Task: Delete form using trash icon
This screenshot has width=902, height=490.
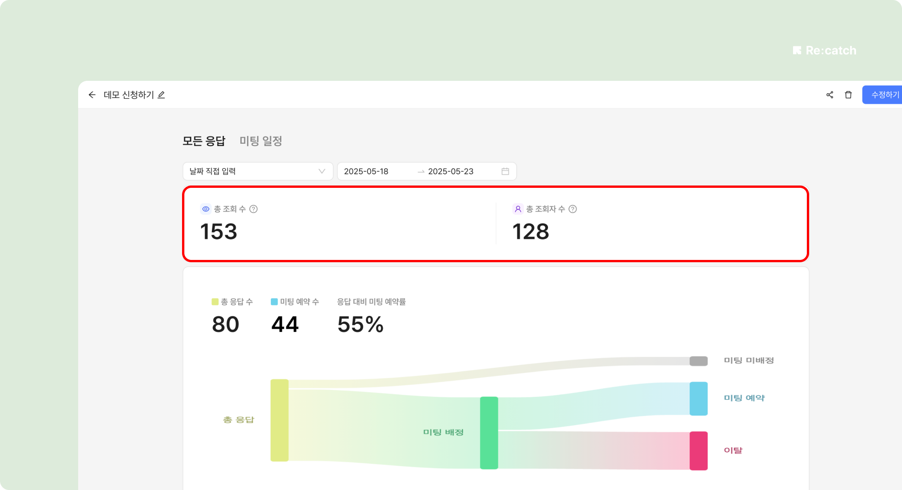Action: (x=848, y=95)
